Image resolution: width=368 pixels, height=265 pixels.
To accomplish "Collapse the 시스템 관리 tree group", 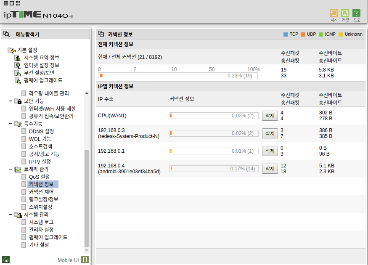I will click(x=11, y=214).
